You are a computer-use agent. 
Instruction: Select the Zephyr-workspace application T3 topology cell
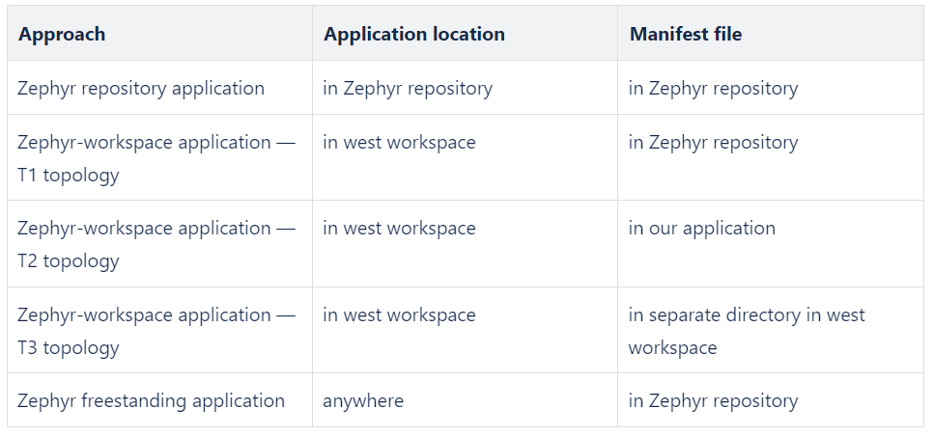159,331
